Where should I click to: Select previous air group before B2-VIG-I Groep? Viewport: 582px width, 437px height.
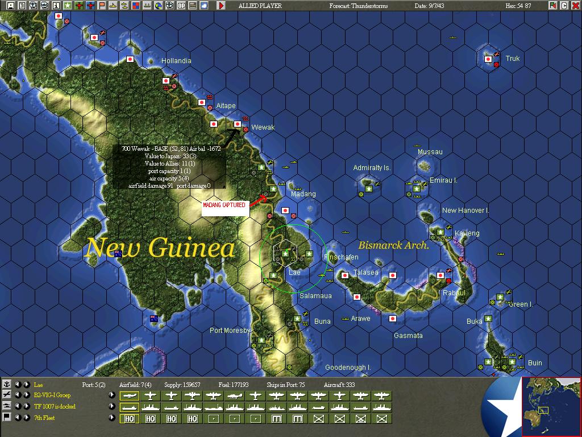18,395
